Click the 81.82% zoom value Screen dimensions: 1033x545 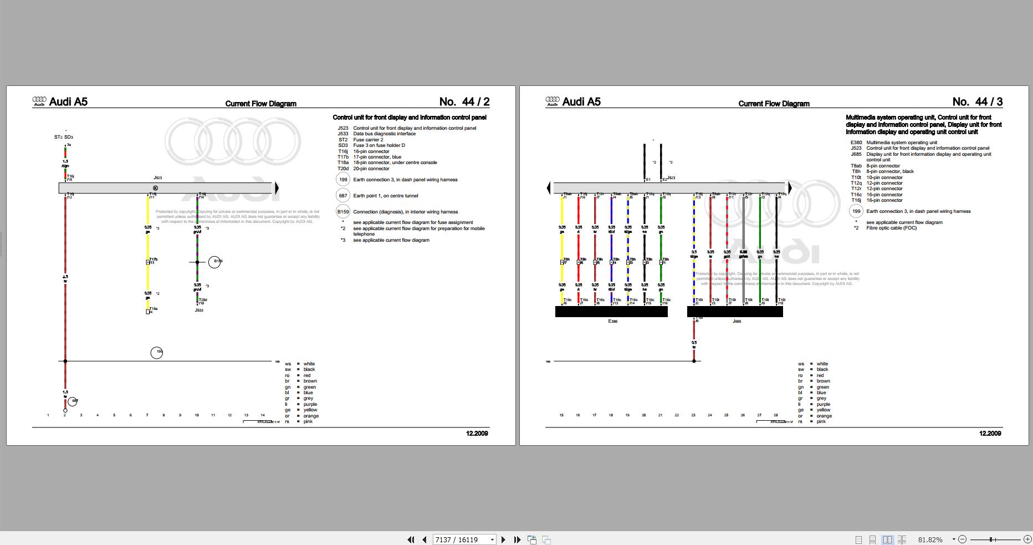point(930,539)
